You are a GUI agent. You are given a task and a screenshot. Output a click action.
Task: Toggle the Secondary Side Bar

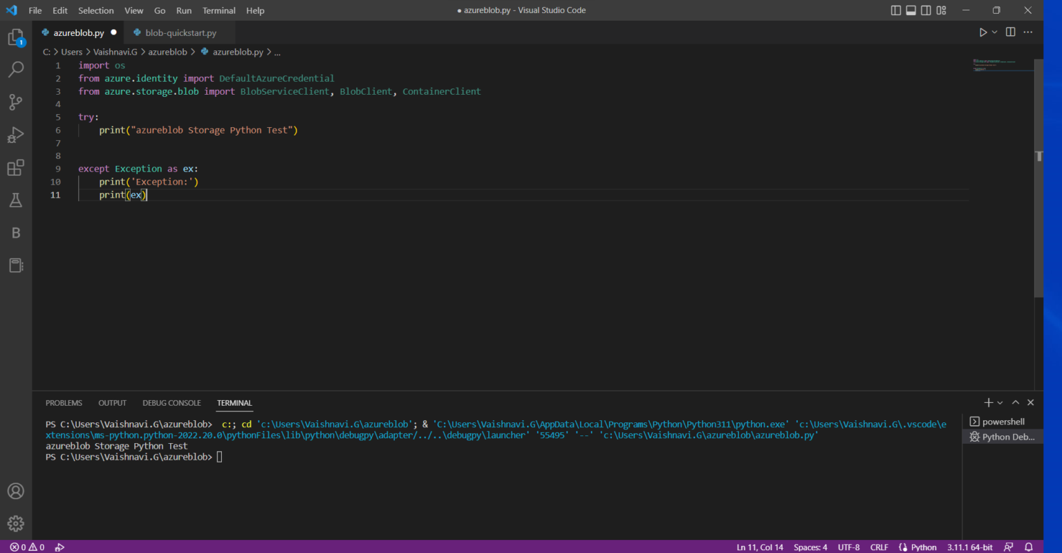pos(925,10)
